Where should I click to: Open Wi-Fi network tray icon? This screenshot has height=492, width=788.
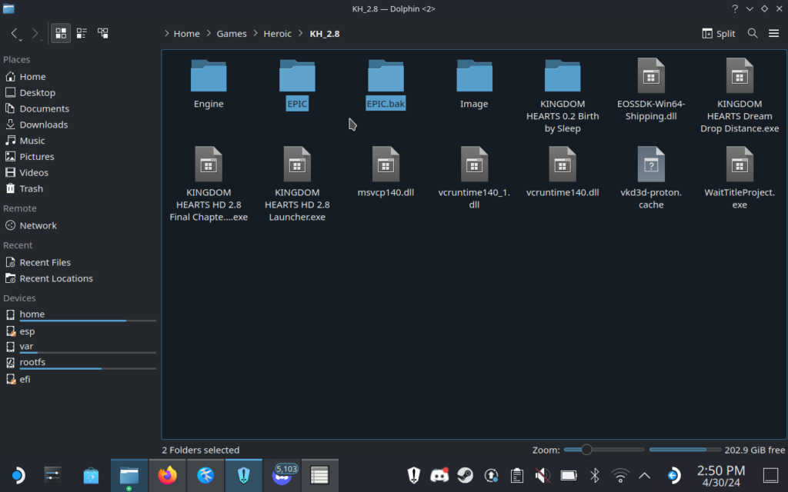pos(620,475)
